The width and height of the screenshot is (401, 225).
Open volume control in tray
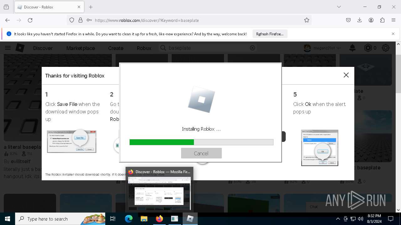coord(360,219)
